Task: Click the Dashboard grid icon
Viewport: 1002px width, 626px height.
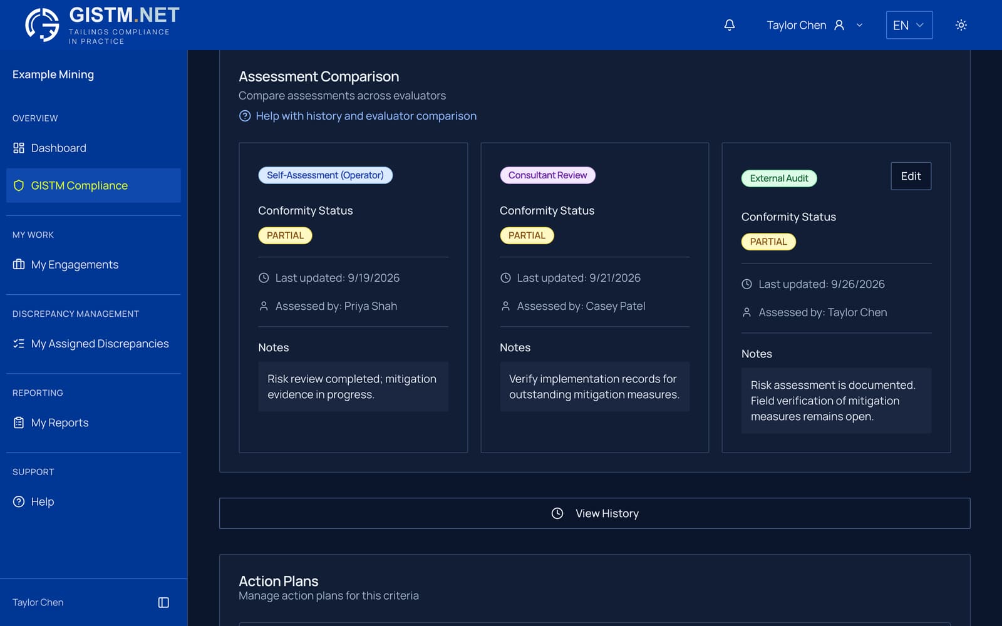Action: 19,148
